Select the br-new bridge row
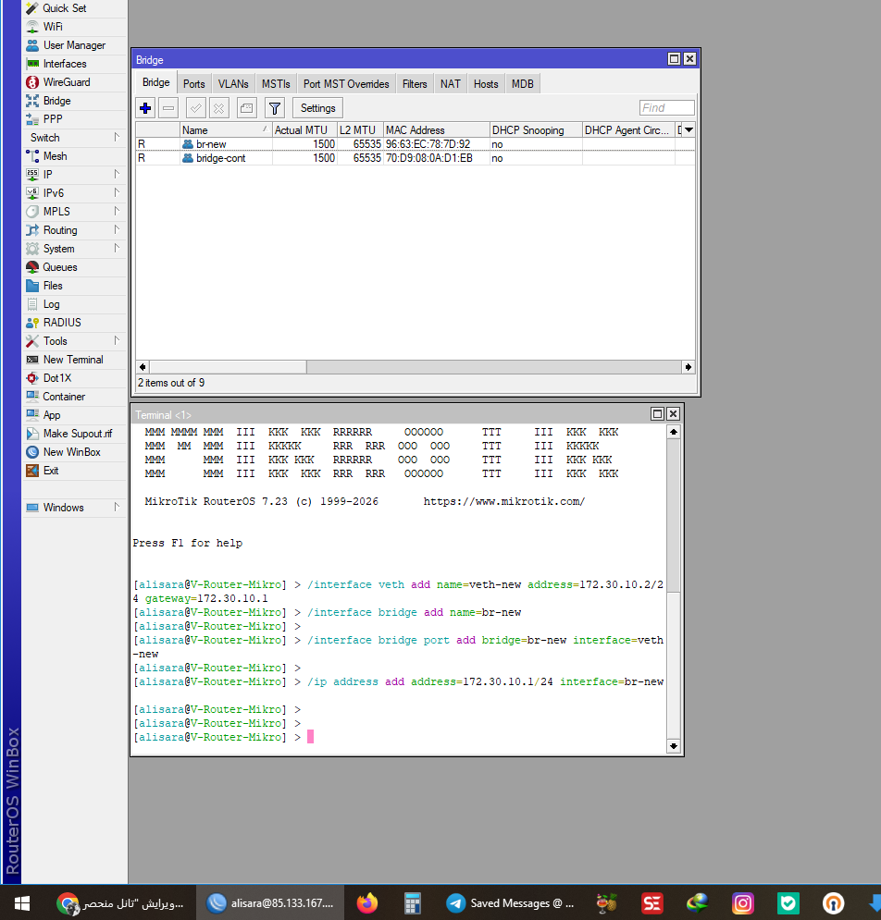881x920 pixels. (x=416, y=144)
